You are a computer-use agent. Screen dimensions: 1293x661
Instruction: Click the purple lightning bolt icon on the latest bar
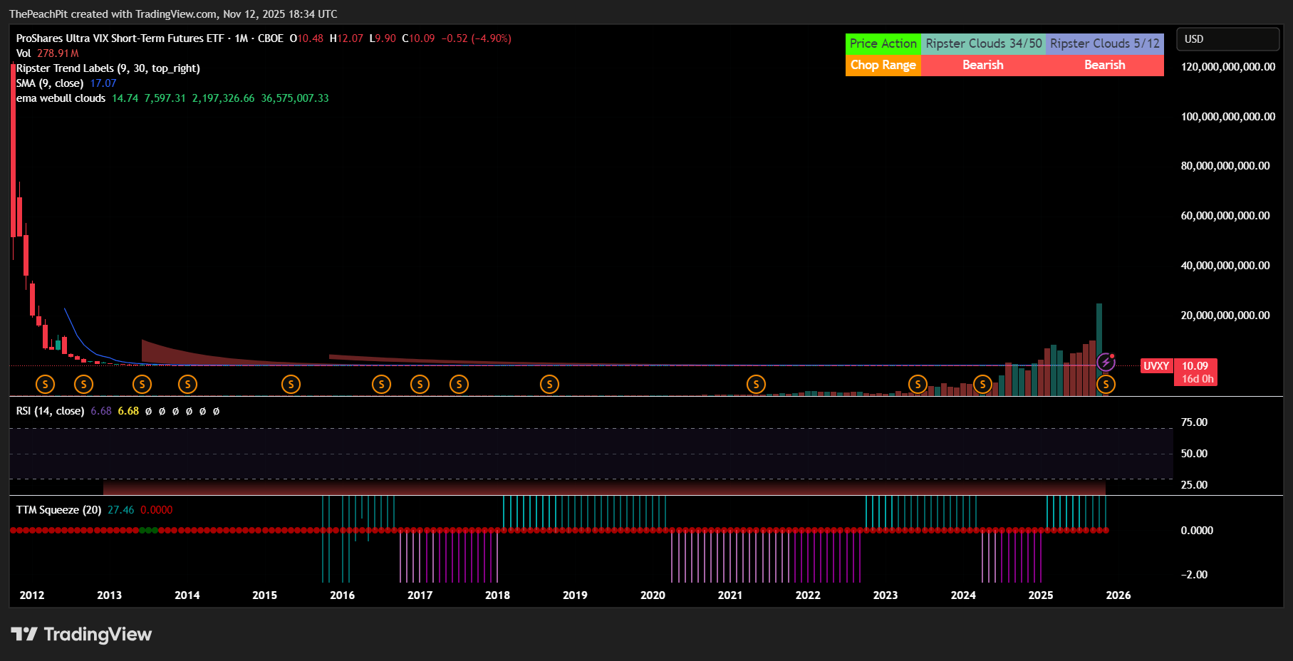click(x=1106, y=362)
